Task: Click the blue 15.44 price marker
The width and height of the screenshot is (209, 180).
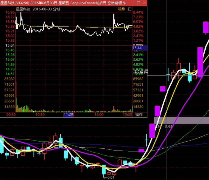Action: coord(140,48)
